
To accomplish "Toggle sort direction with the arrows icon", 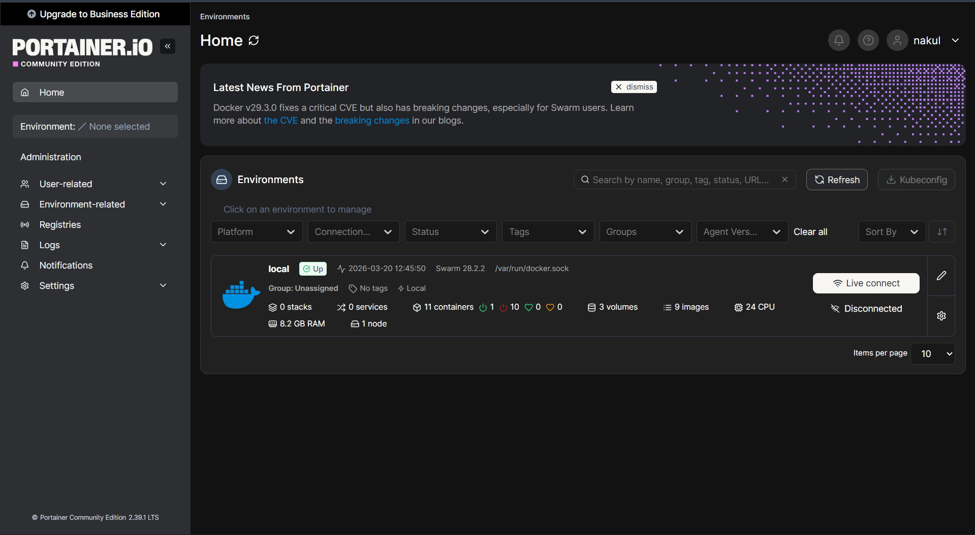I will tap(941, 231).
